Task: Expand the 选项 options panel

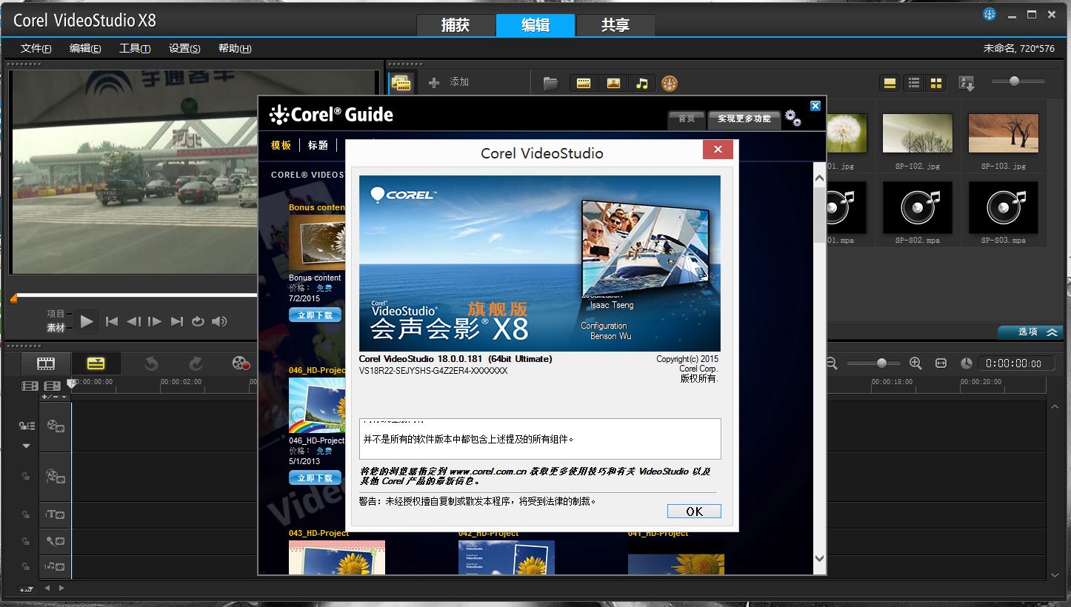Action: 1029,332
